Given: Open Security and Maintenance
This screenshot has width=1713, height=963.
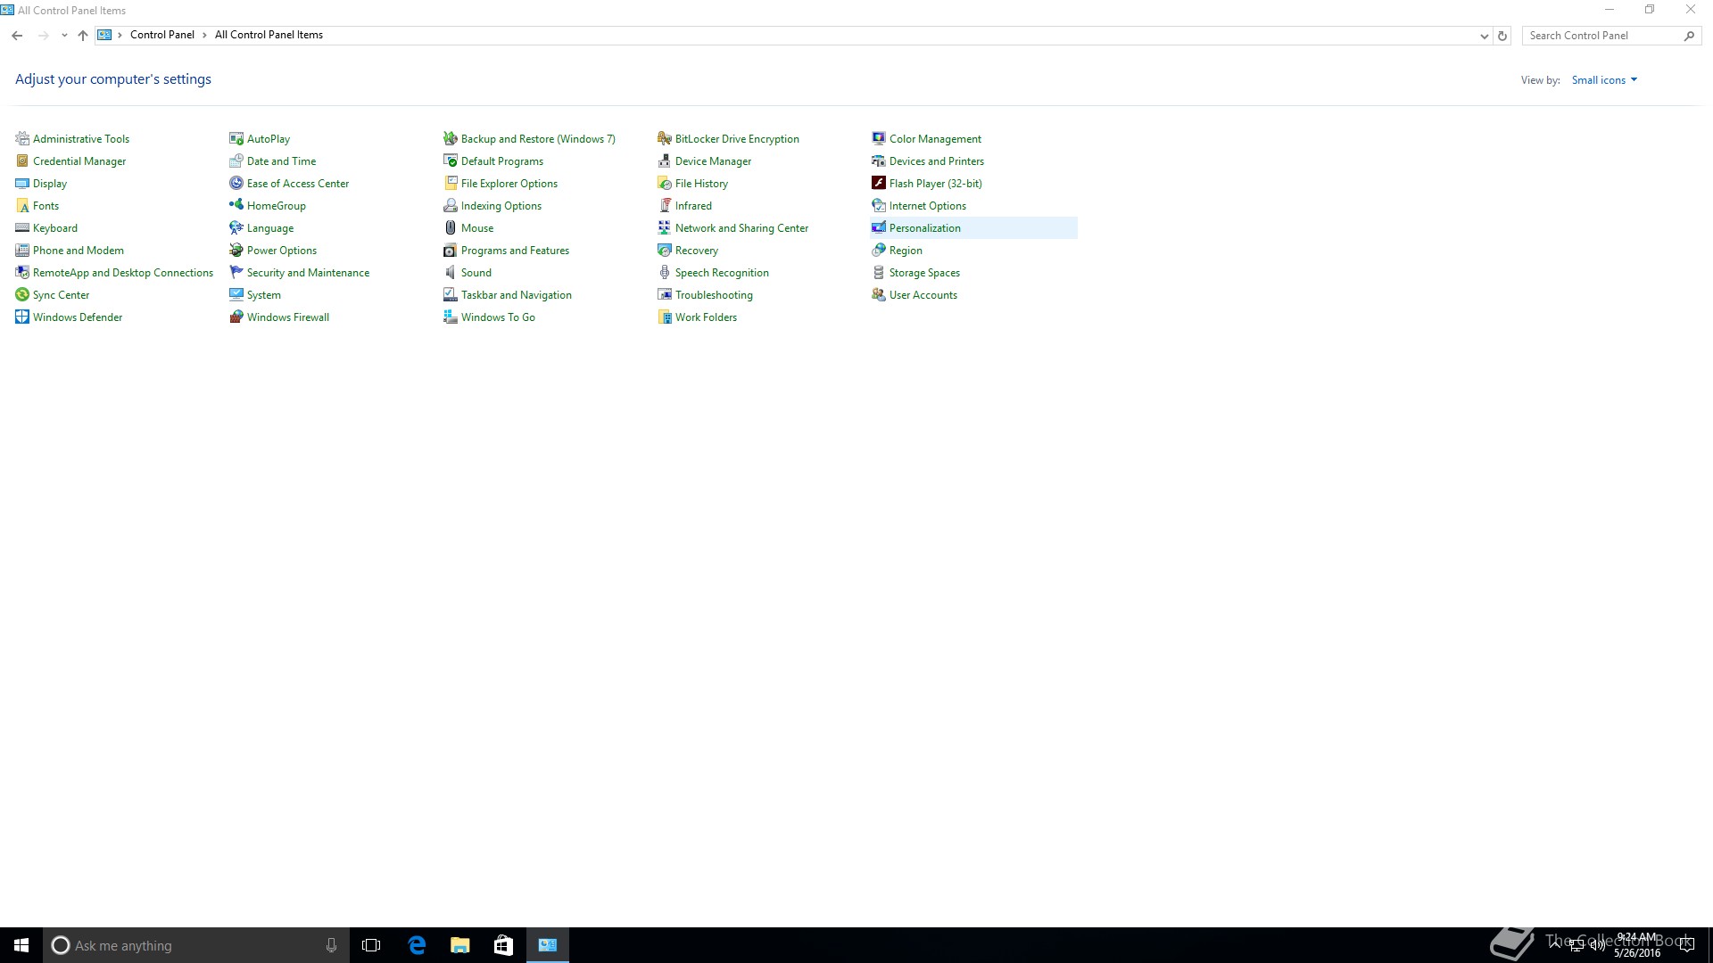Looking at the screenshot, I should (308, 273).
